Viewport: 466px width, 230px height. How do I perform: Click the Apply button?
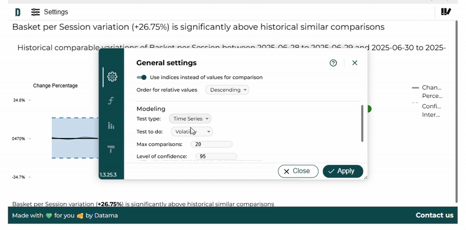[x=343, y=171]
